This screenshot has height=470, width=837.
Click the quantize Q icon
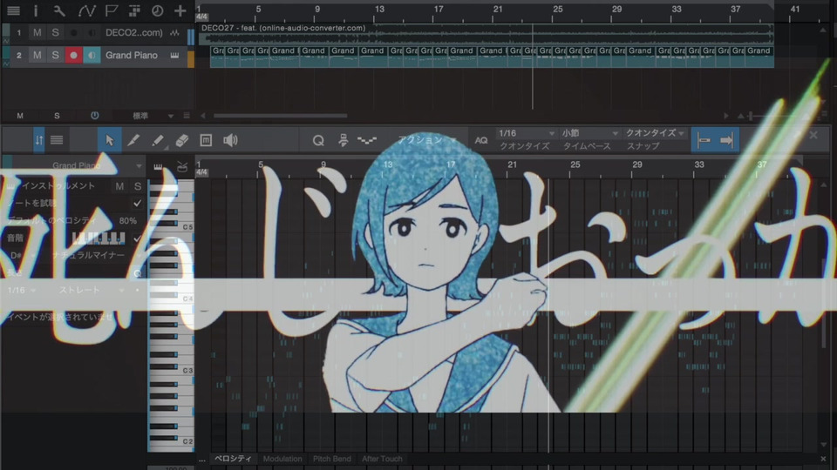tap(318, 140)
